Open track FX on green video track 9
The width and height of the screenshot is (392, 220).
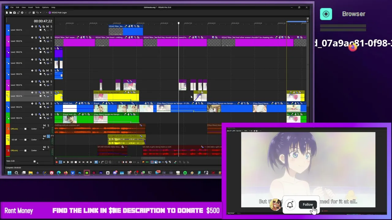click(x=43, y=115)
